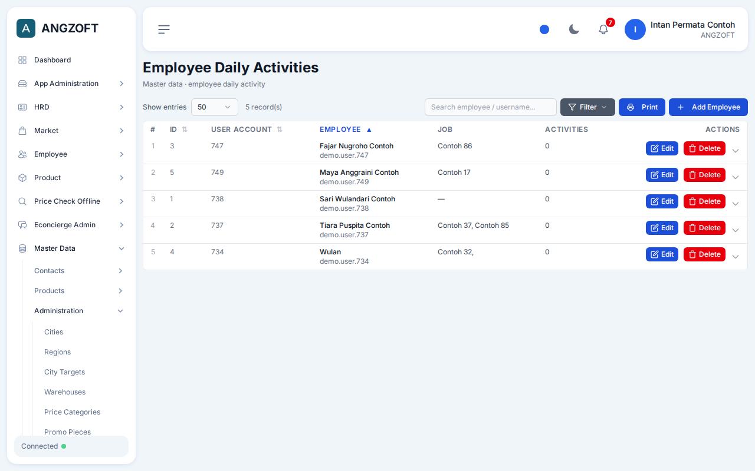755x471 pixels.
Task: Click the Product box icon
Action: (22, 178)
